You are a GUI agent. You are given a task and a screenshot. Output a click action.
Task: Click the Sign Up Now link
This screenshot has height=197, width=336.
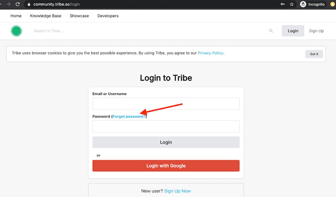point(177,191)
